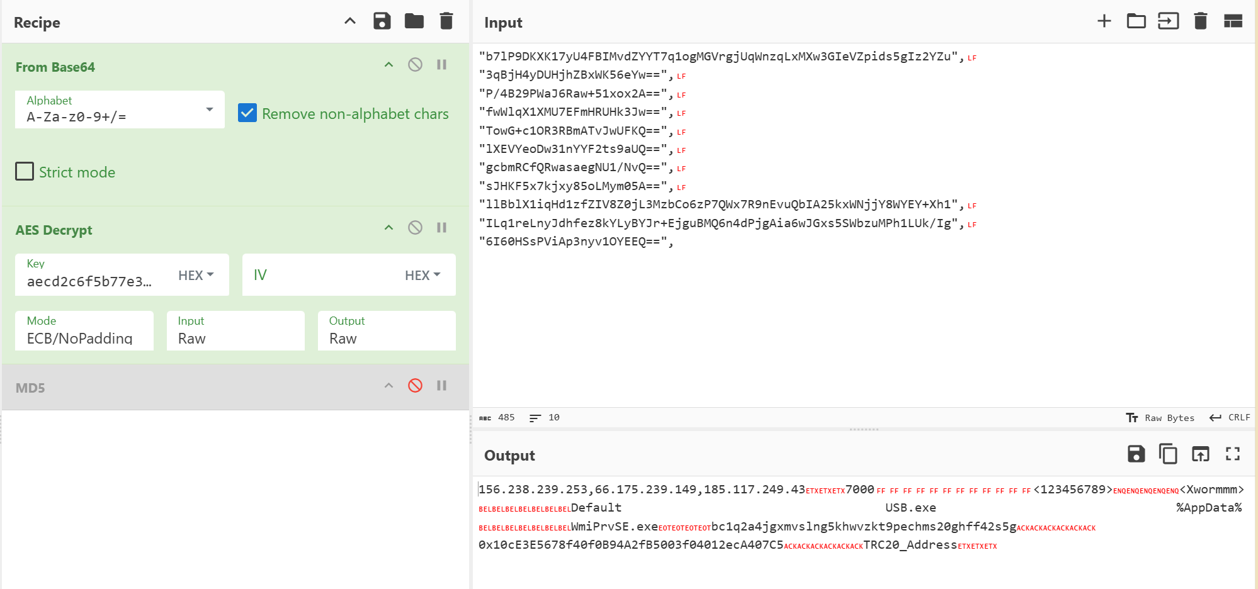
Task: Clear input and output trash icon
Action: click(1201, 21)
